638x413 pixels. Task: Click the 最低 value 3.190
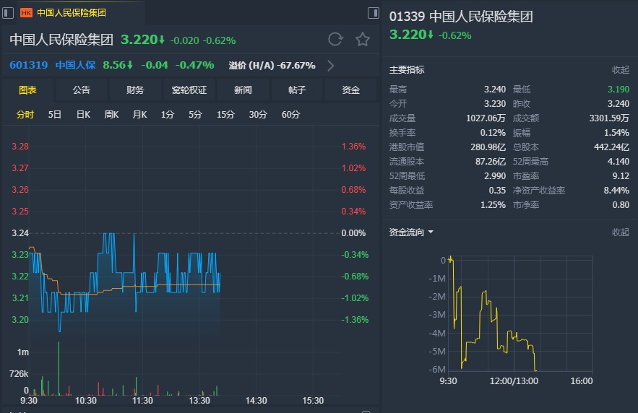(x=618, y=90)
